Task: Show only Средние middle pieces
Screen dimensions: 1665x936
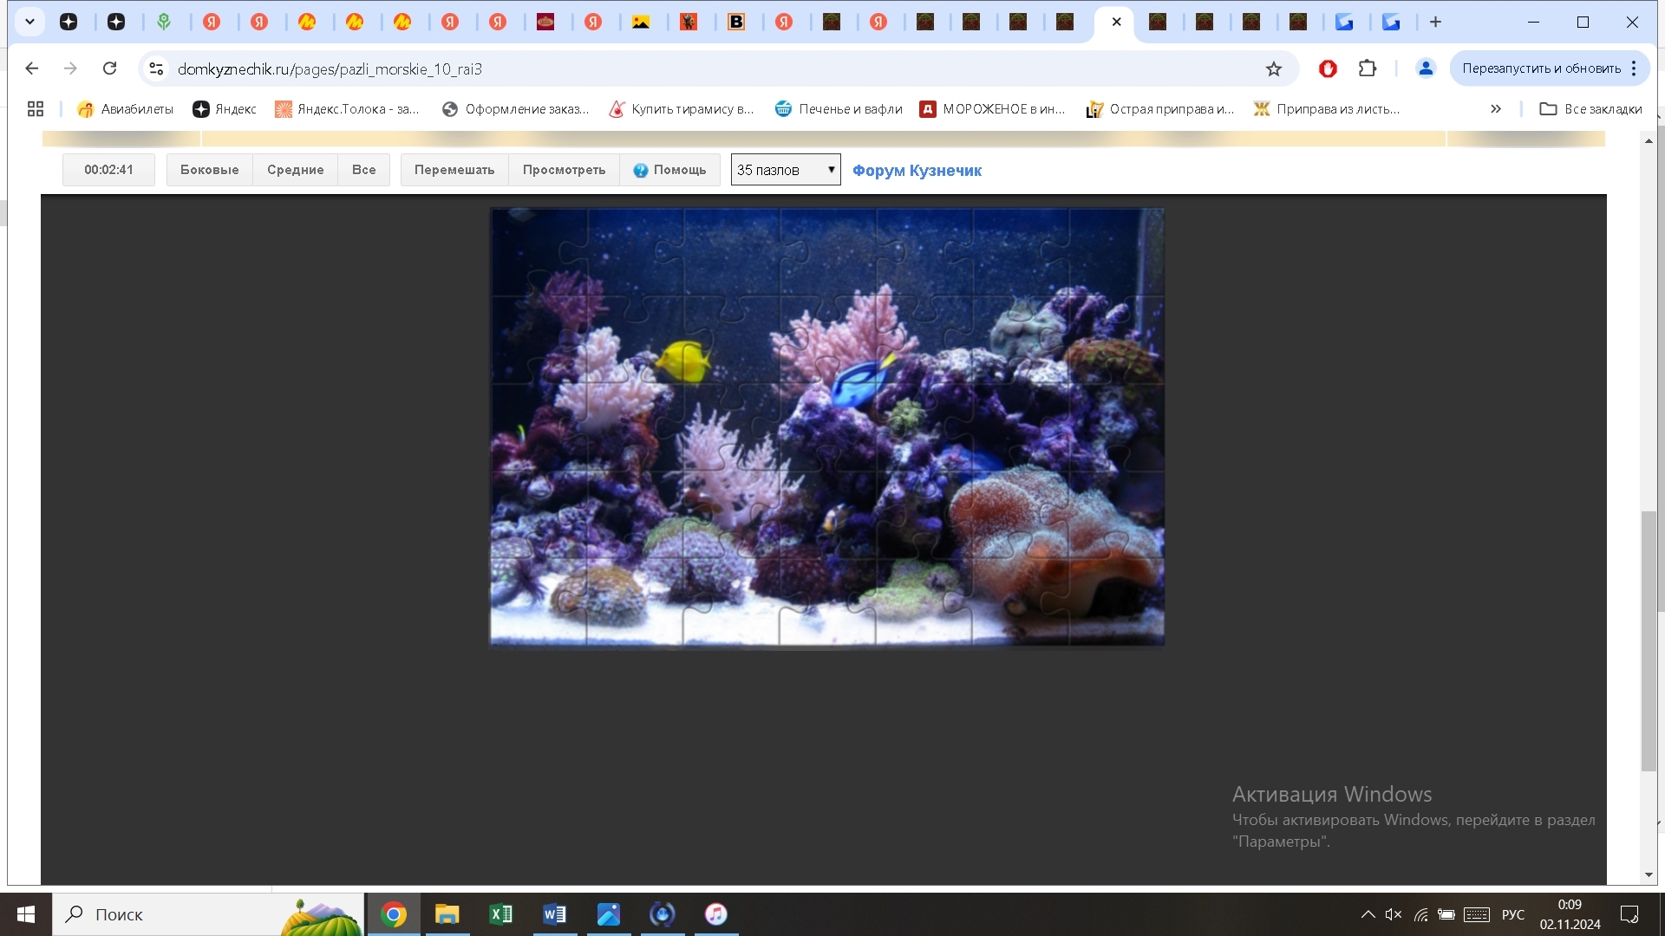Action: click(295, 170)
